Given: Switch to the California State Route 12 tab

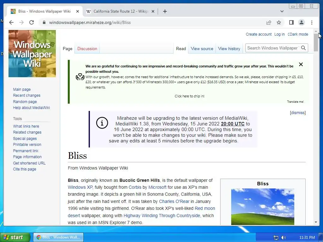Looking at the screenshot, I should pyautogui.click(x=120, y=11).
